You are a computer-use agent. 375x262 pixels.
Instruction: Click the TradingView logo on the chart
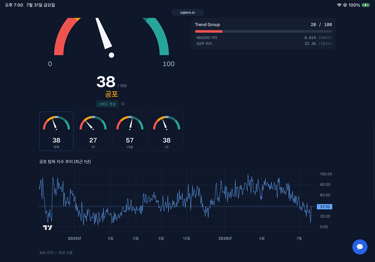click(x=47, y=228)
